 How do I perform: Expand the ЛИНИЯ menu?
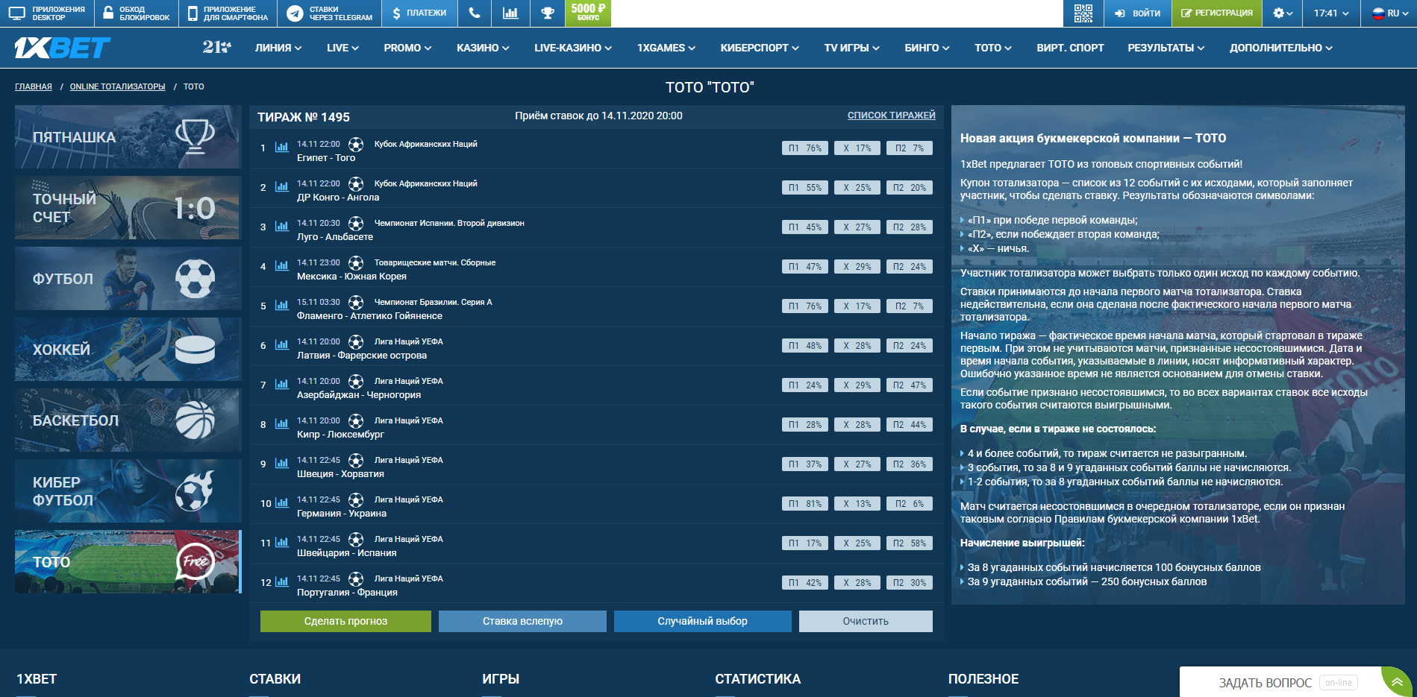coord(278,48)
